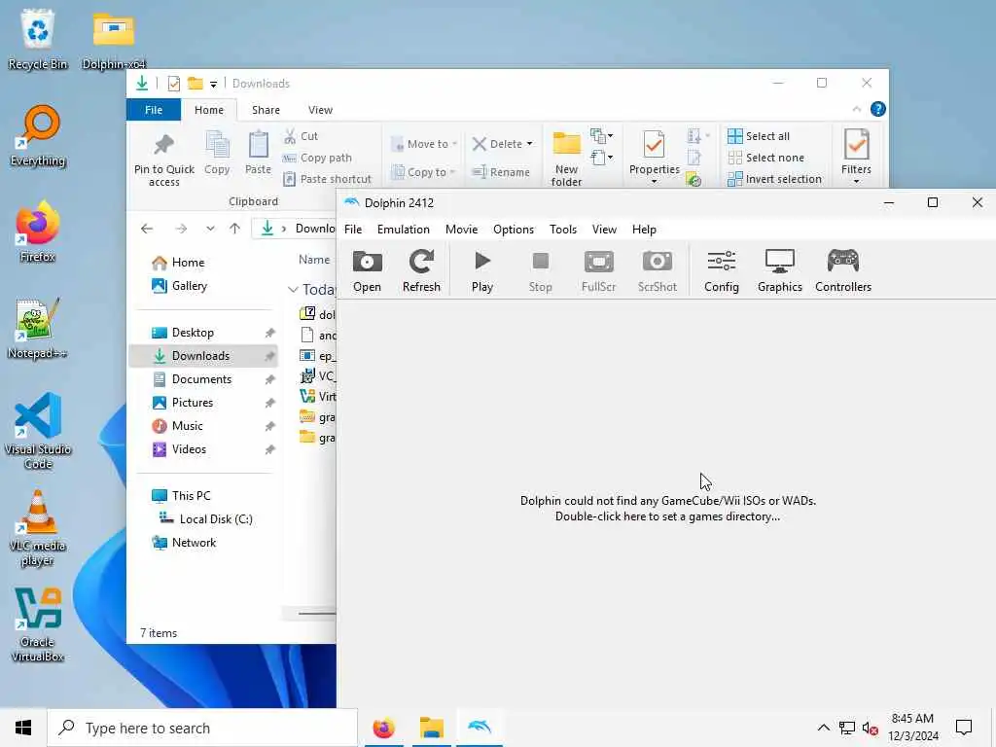
Task: Open the Movie menu in Dolphin
Action: (461, 230)
